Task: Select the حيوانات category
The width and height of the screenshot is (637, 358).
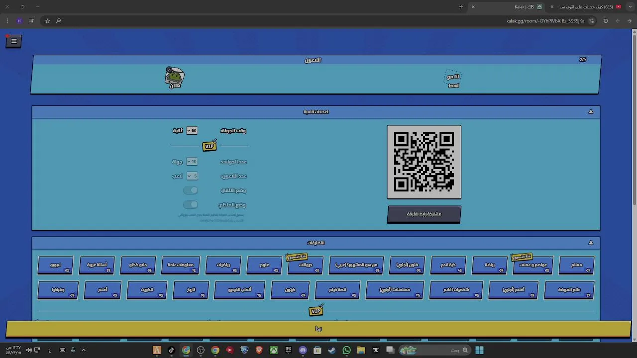Action: (x=306, y=265)
